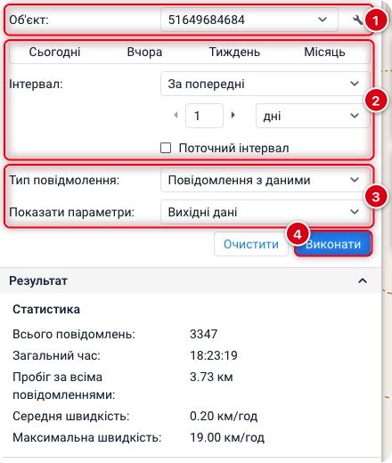Open the Інтервал dropdown 'За попередні'
The height and width of the screenshot is (463, 392).
[x=265, y=84]
